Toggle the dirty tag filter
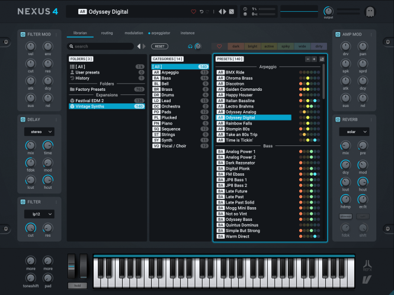Screen dimensions: 394x295 [319, 46]
